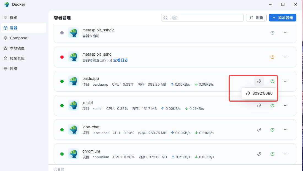The height and width of the screenshot is (171, 303).
Task: Click the port link icon for baiduapp
Action: tap(259, 81)
